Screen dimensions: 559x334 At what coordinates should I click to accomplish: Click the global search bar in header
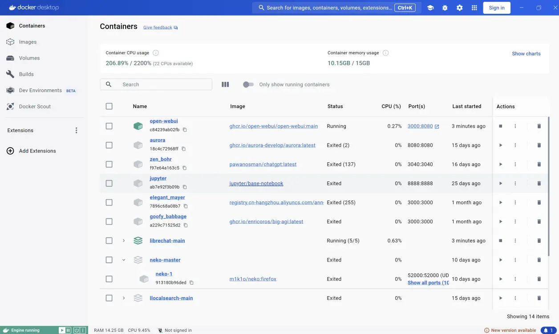click(x=336, y=8)
